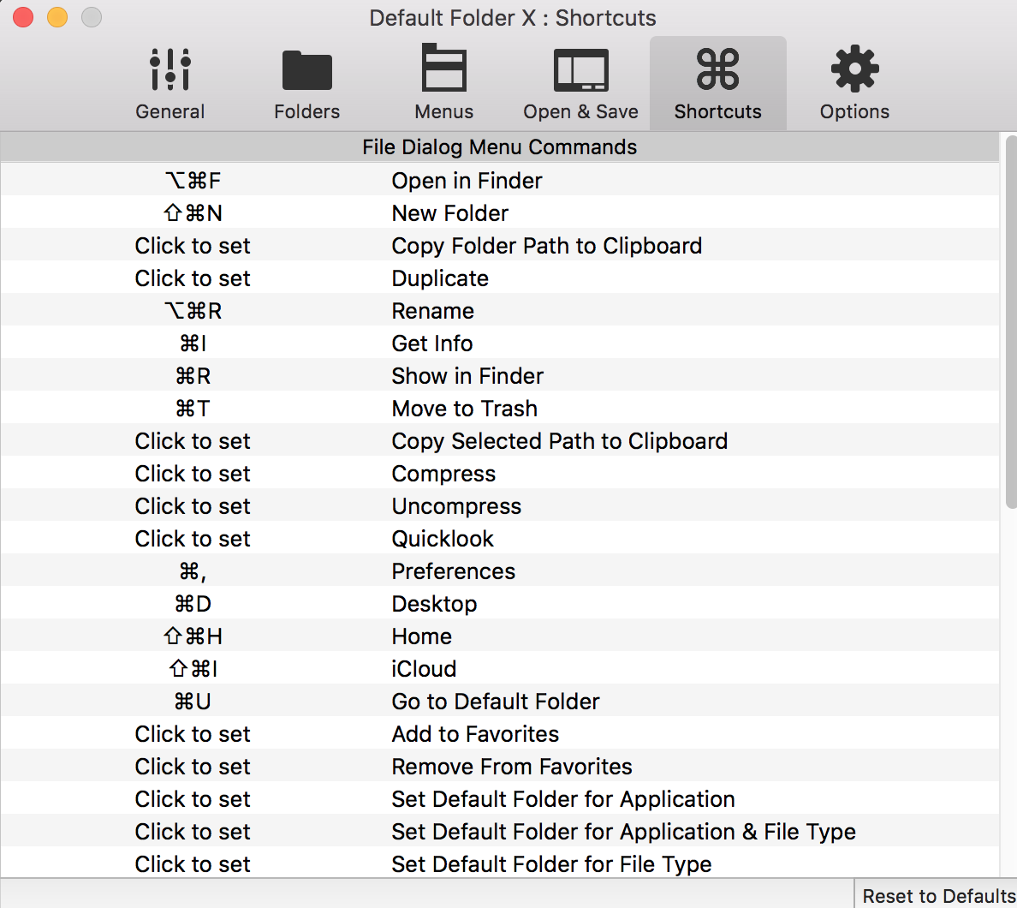
Task: Click the ⇧⌘N shortcut for New Folder
Action: [x=193, y=213]
